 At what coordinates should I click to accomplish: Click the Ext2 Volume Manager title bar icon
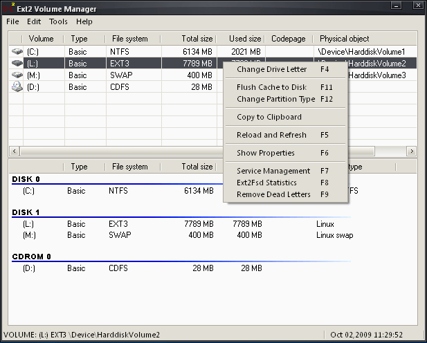click(9, 8)
